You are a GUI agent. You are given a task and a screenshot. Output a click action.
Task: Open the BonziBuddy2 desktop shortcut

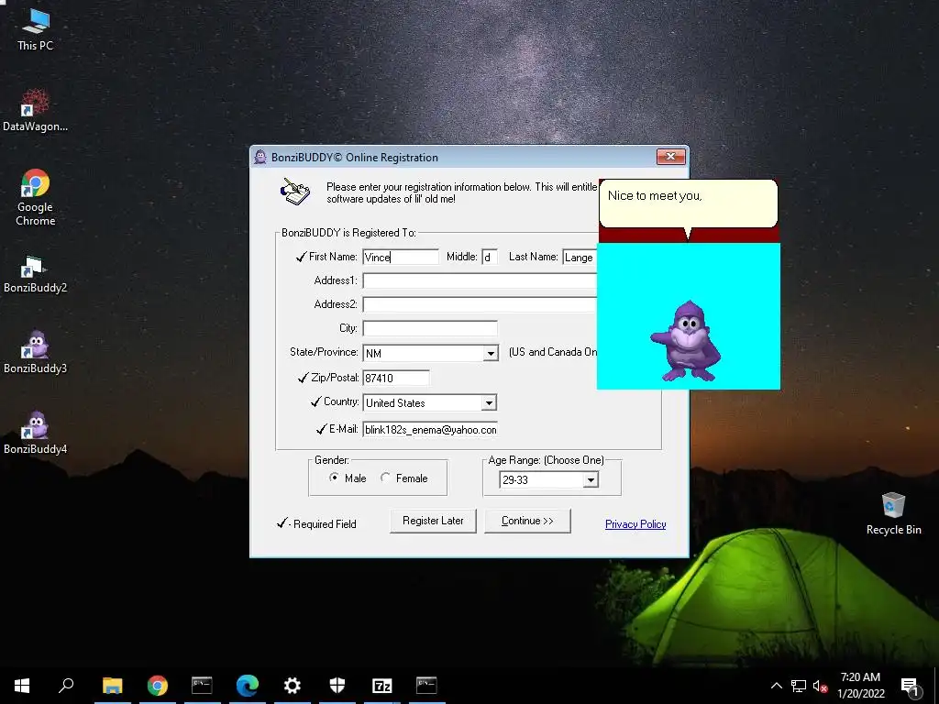35,274
